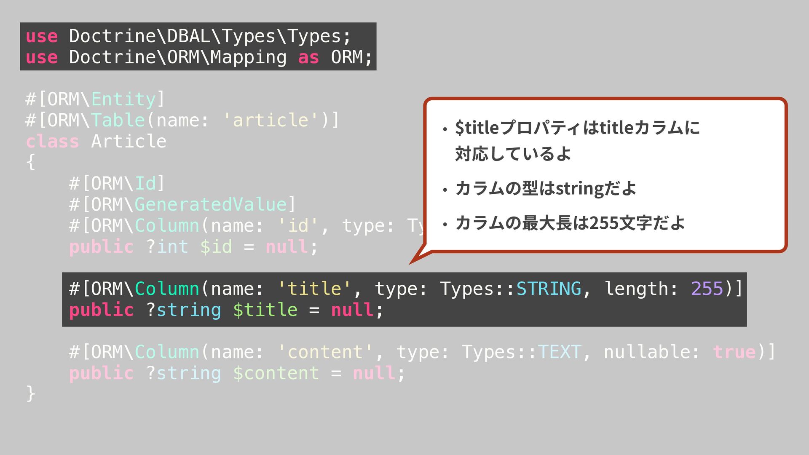
Task: Click the 'GeneratedValue' attribute
Action: (210, 205)
